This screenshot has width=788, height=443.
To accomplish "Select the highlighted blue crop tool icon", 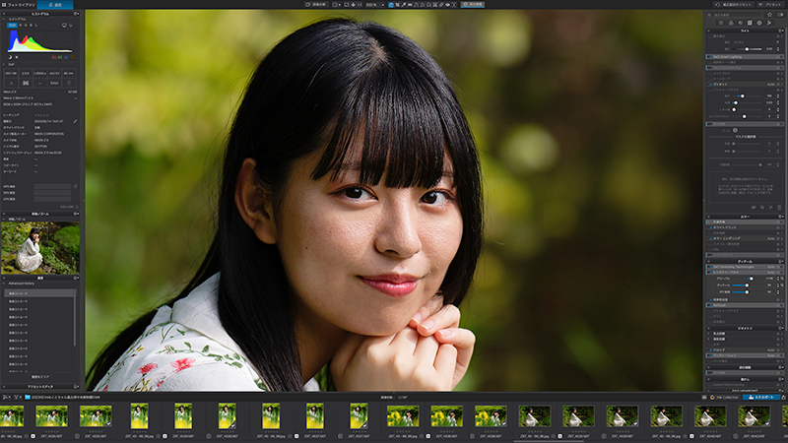I will pyautogui.click(x=391, y=5).
